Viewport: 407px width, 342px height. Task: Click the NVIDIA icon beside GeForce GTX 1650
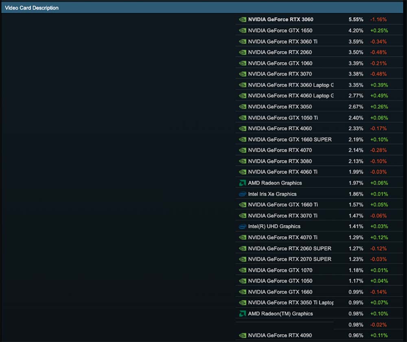coord(243,30)
